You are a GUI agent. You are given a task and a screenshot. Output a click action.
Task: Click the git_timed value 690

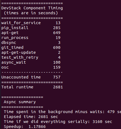point(57,47)
